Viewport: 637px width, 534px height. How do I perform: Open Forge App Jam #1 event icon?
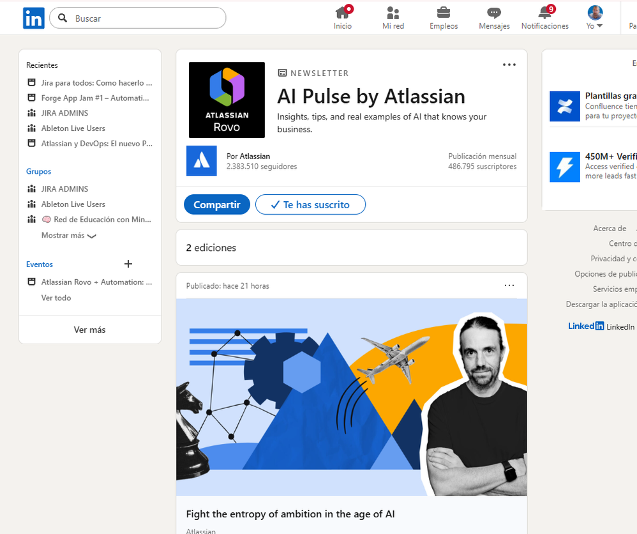[x=31, y=98]
